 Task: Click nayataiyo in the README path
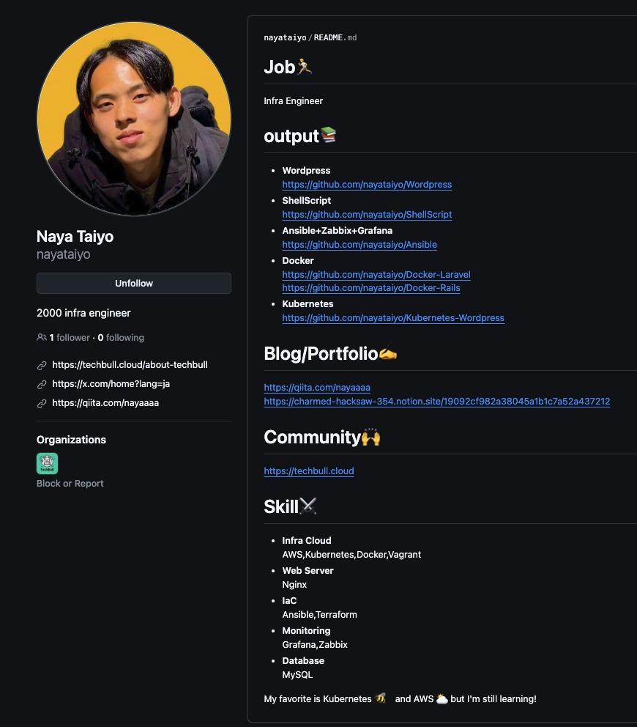point(285,37)
